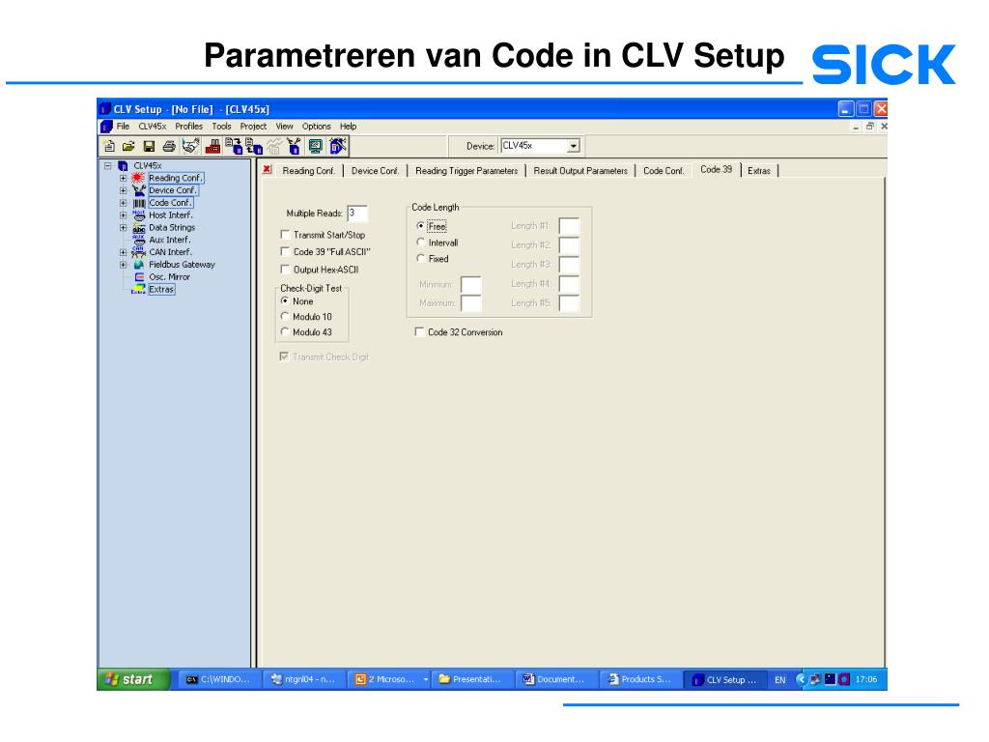
Task: Open the Tools menu
Action: pyautogui.click(x=221, y=127)
